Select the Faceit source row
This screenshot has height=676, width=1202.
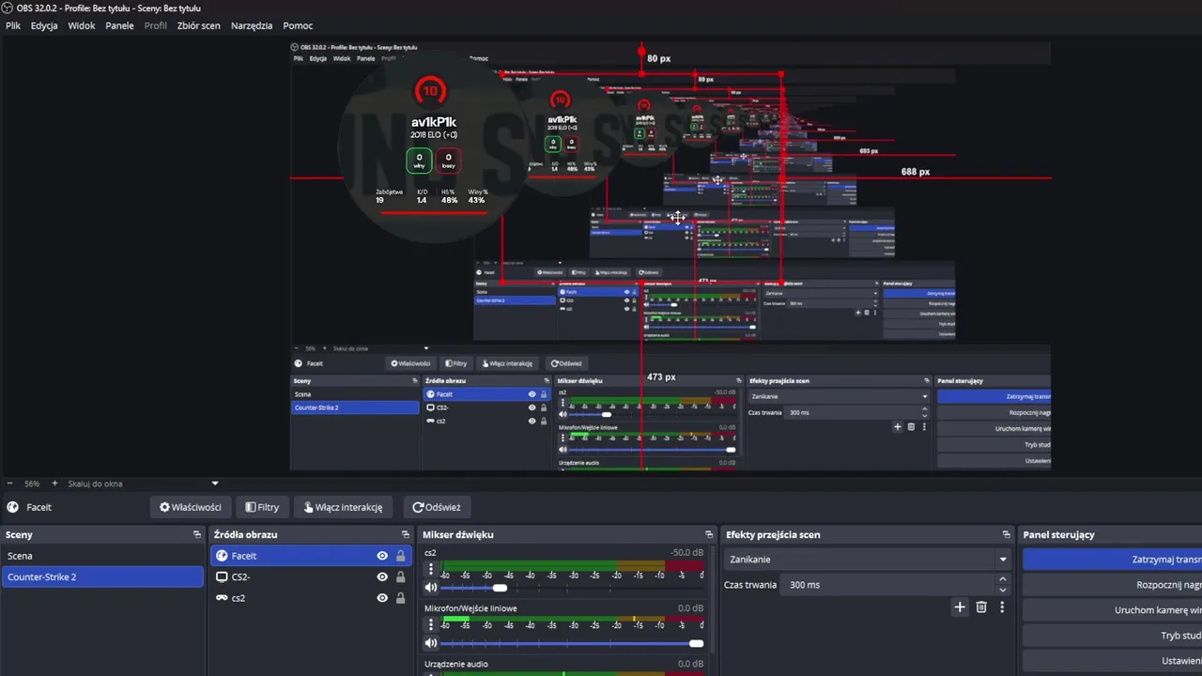(311, 556)
